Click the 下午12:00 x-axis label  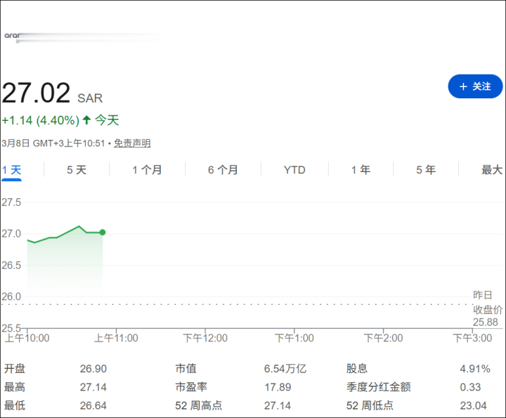pyautogui.click(x=205, y=339)
